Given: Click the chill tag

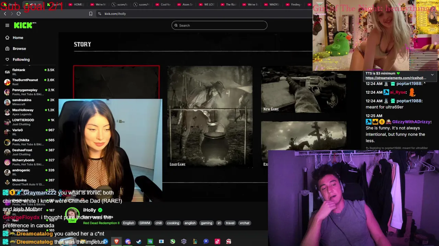Looking at the screenshot, I should pyautogui.click(x=158, y=223).
